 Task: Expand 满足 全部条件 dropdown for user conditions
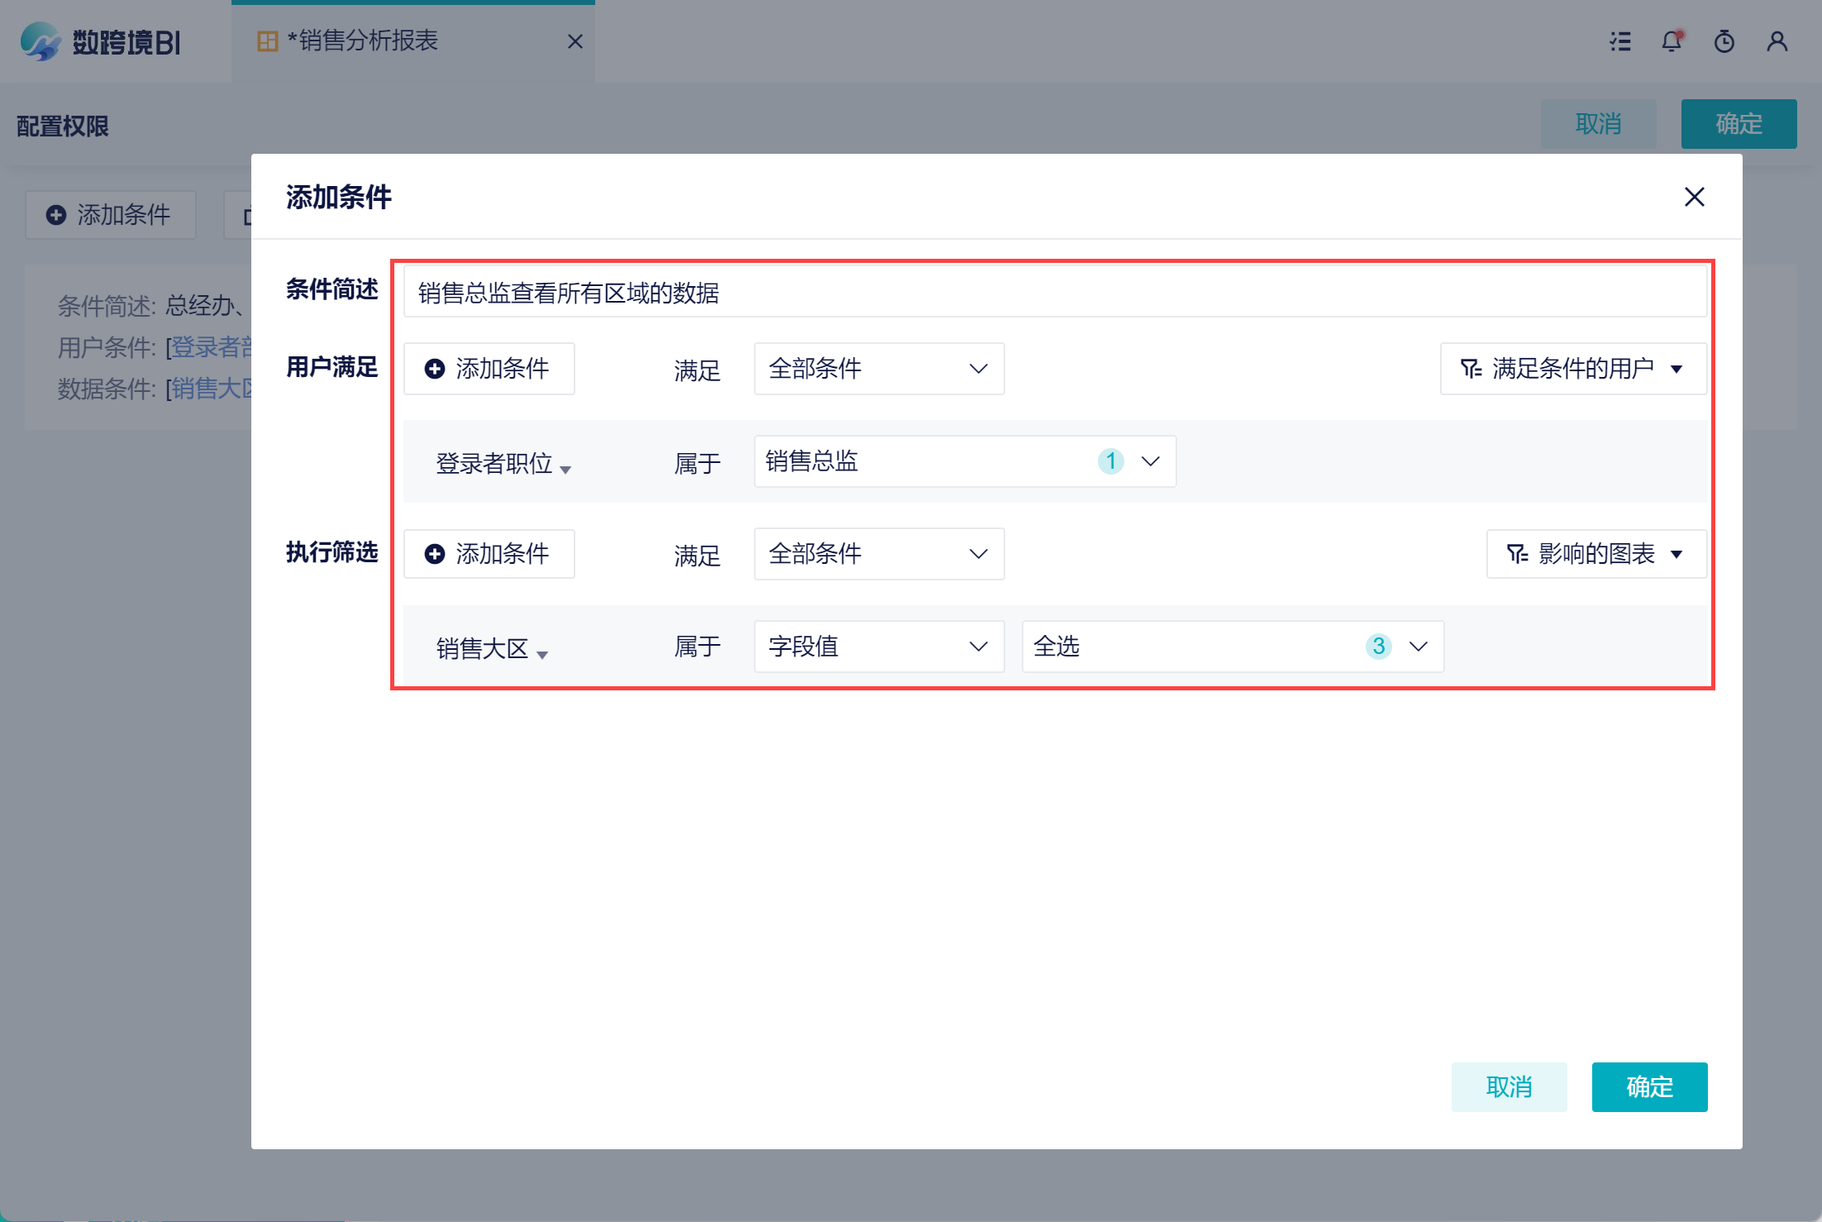pyautogui.click(x=879, y=369)
